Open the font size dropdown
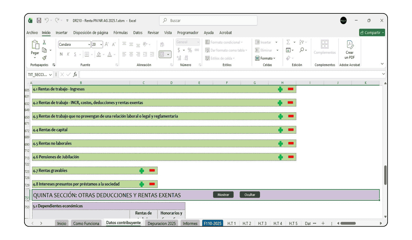The height and width of the screenshot is (240, 412). pyautogui.click(x=101, y=44)
